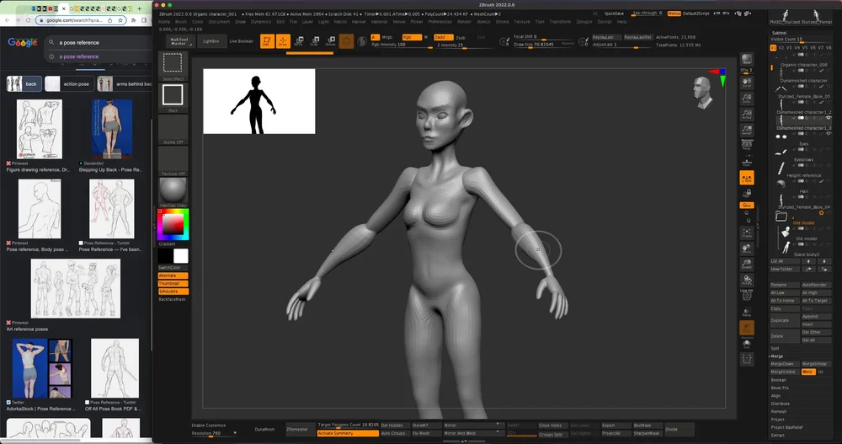Open the Transform menu
Image resolution: width=842 pixels, height=444 pixels.
[560, 22]
